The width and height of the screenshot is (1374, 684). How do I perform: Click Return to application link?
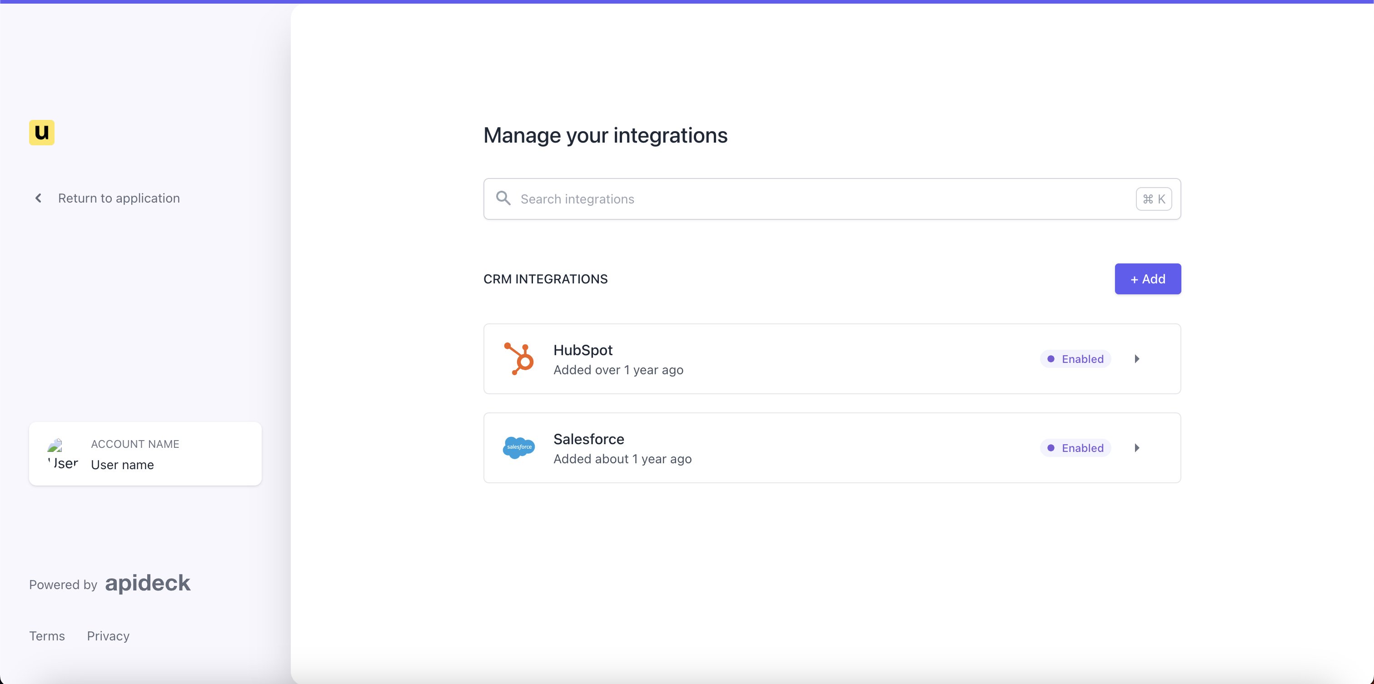[119, 198]
